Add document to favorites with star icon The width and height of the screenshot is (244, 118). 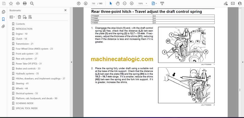pos(11,4)
